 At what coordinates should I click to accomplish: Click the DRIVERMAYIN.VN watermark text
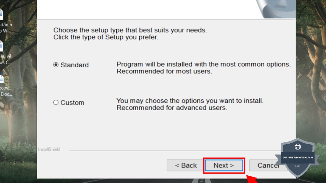click(297, 157)
